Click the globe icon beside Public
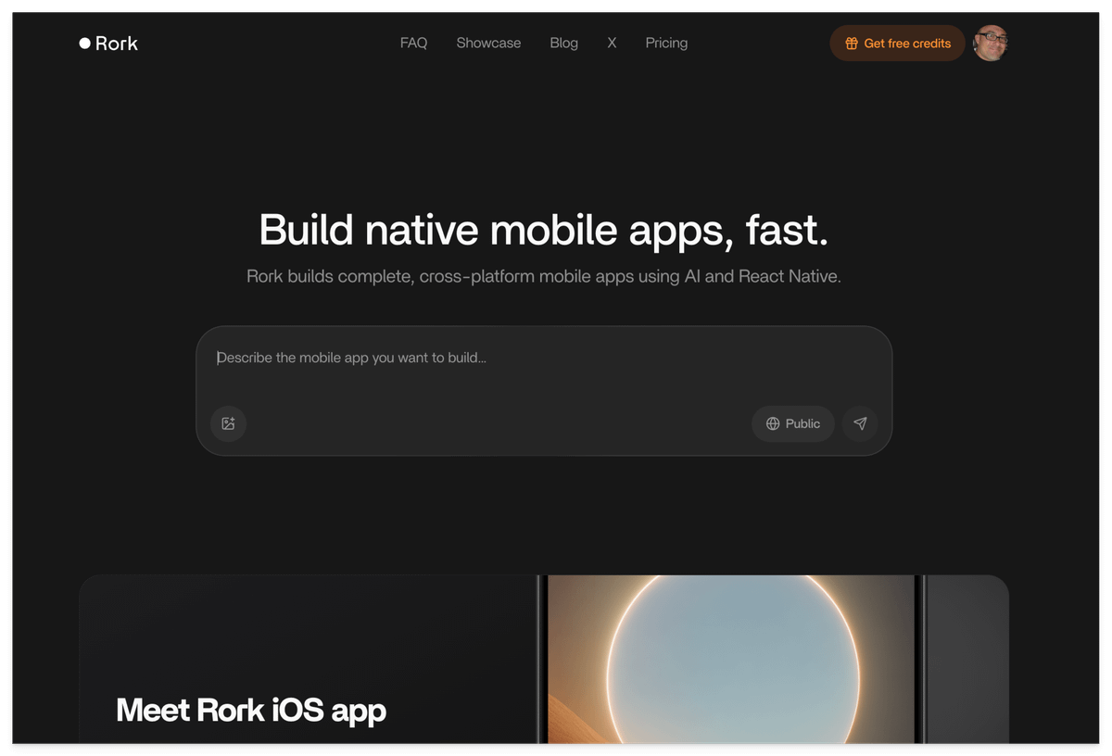 click(773, 424)
